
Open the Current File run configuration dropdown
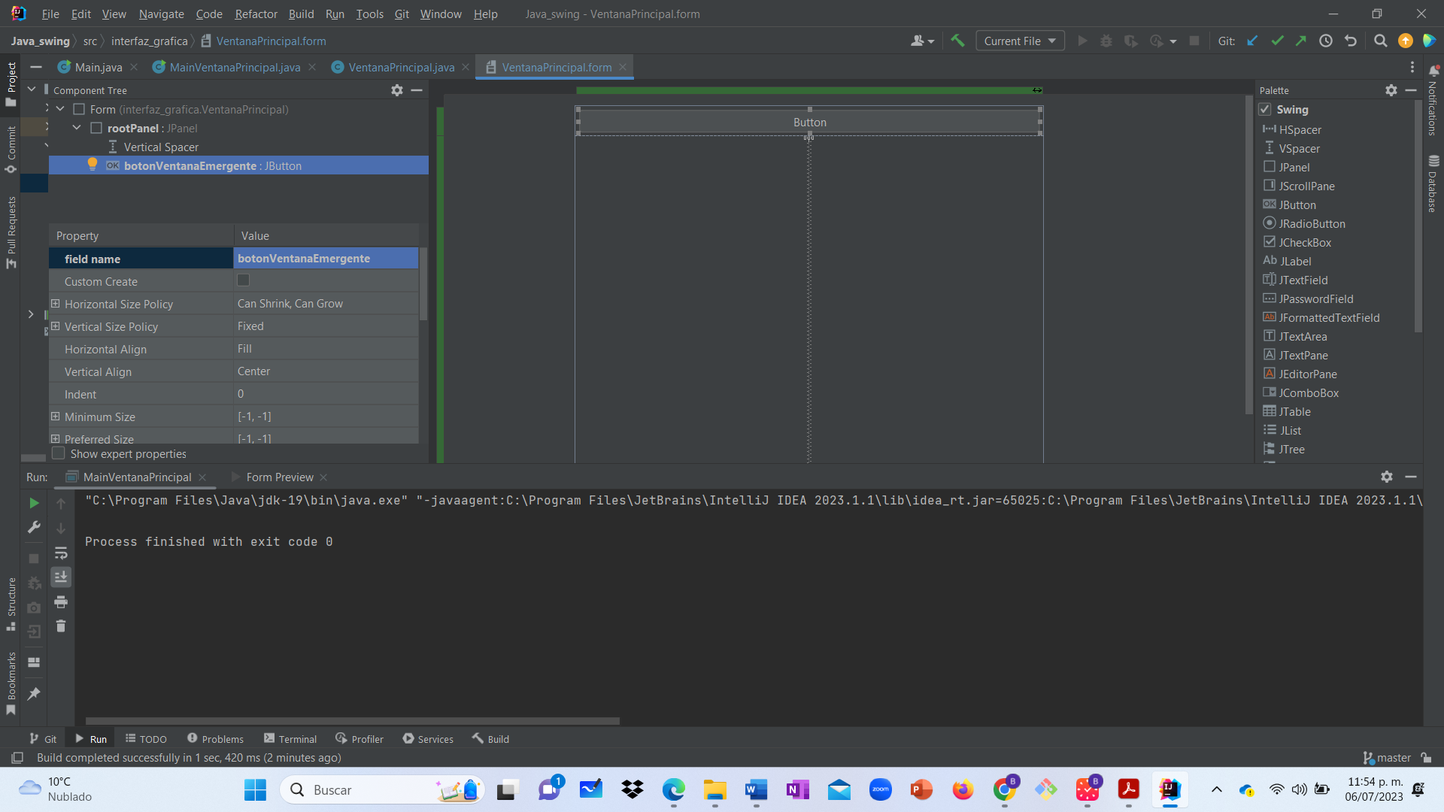[x=1019, y=41]
